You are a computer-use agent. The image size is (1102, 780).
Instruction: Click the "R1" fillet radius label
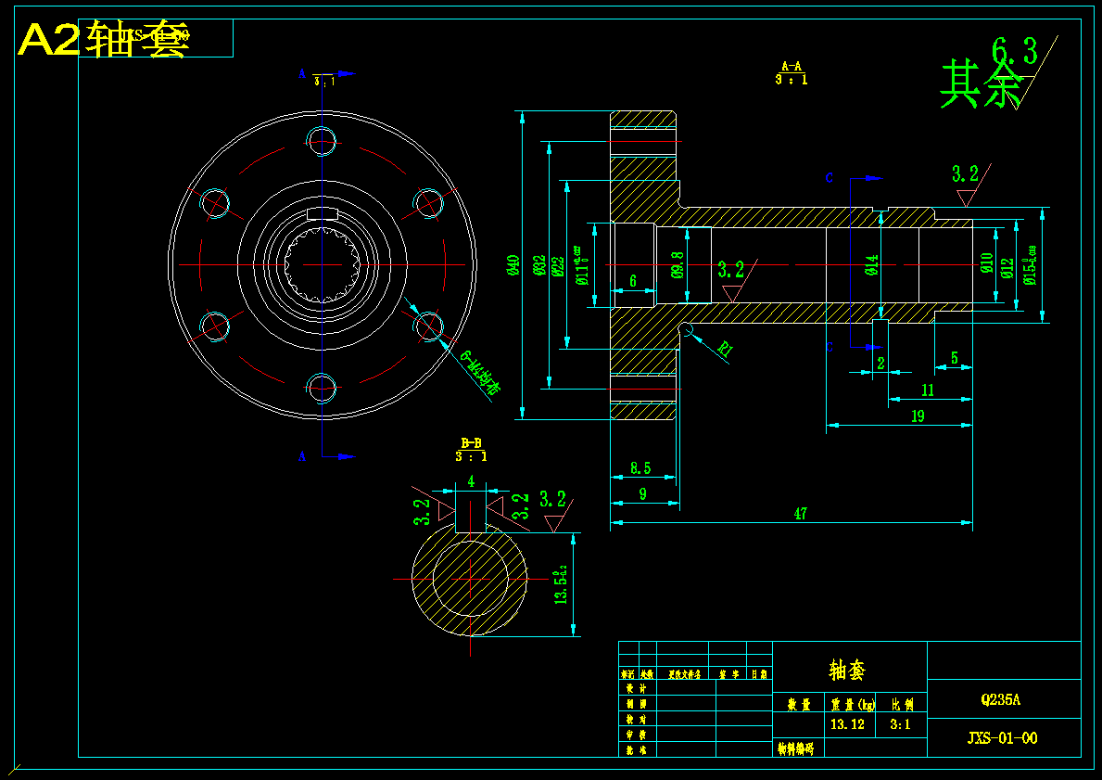pos(726,348)
